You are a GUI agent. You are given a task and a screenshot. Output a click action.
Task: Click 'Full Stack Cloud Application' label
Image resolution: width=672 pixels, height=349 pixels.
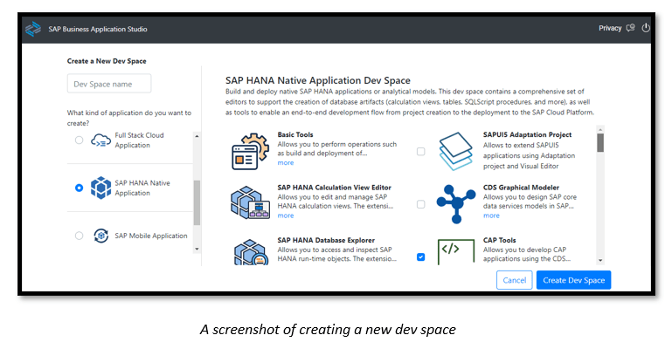139,140
